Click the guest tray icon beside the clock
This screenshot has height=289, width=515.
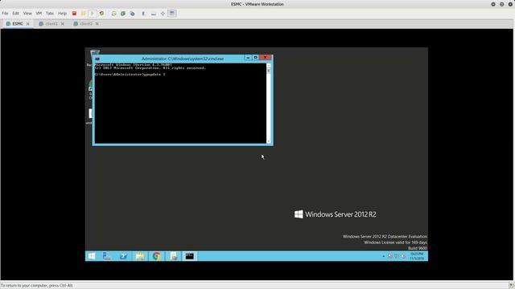[403, 256]
